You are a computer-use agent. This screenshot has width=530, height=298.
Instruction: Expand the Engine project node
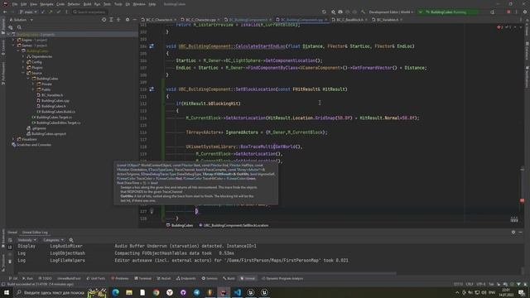click(x=13, y=40)
